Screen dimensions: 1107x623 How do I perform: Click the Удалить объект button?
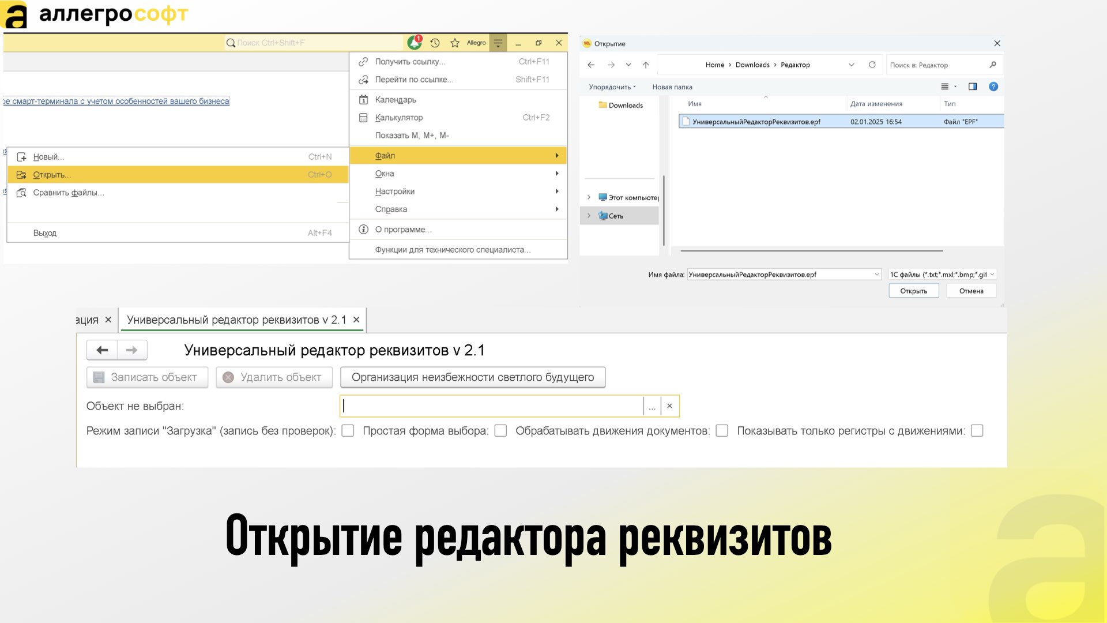click(274, 377)
